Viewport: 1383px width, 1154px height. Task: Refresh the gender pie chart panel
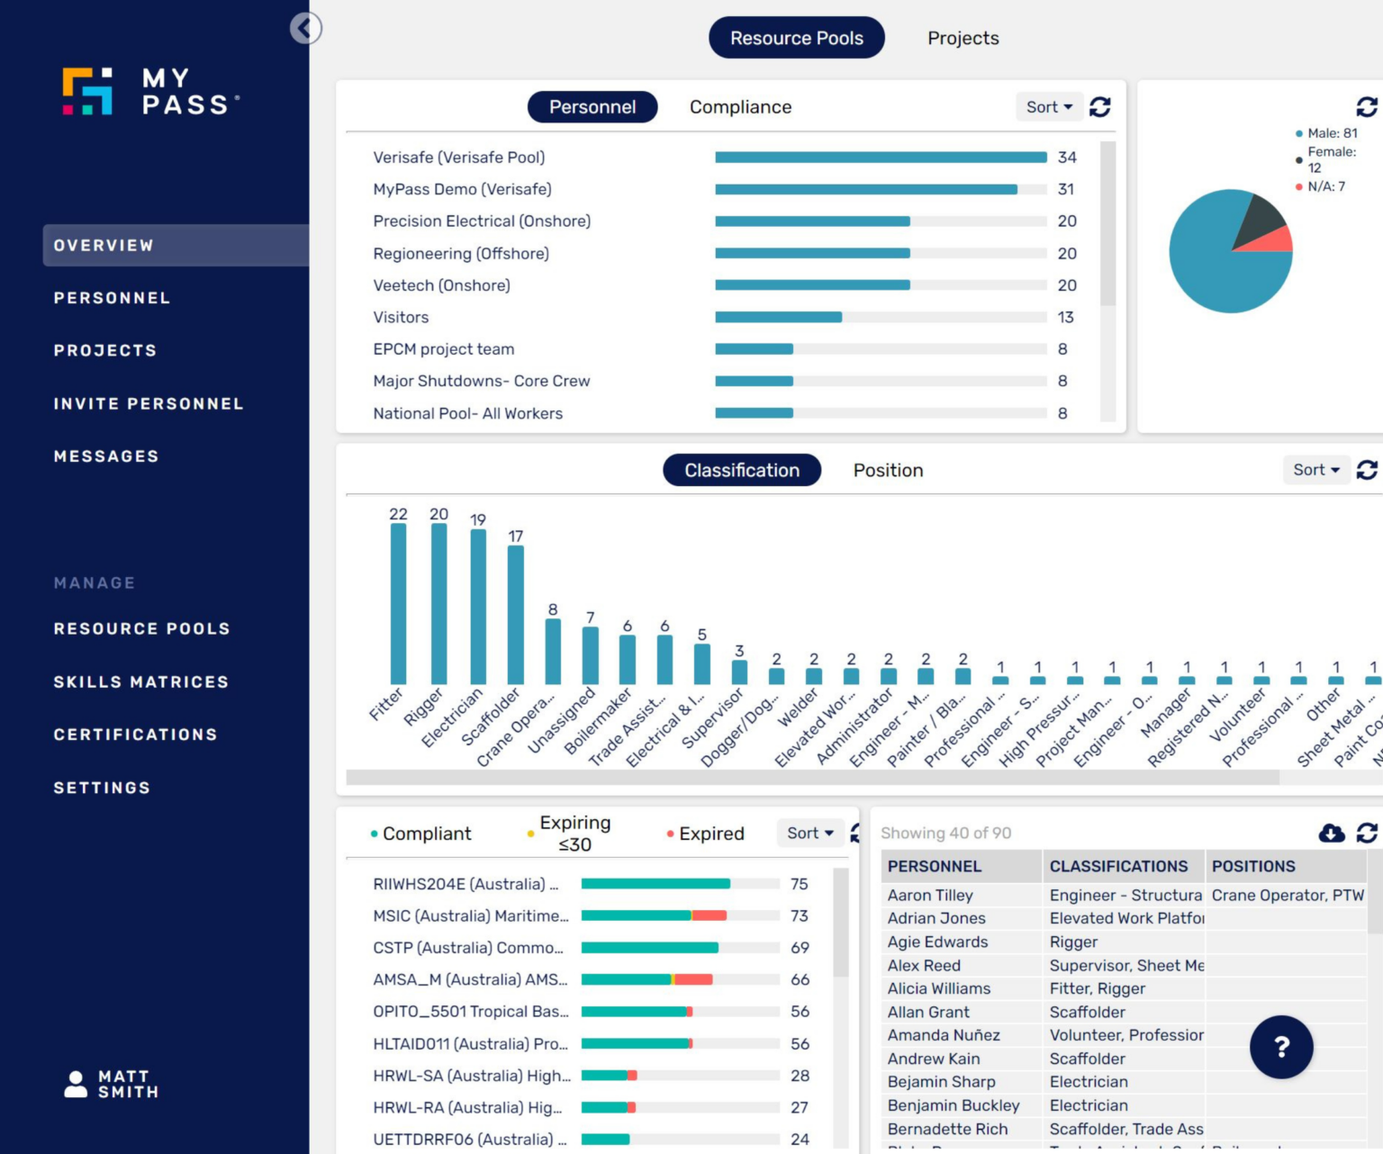(1366, 107)
